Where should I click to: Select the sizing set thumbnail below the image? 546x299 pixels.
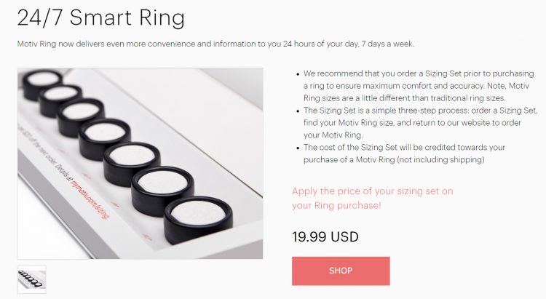click(x=32, y=279)
